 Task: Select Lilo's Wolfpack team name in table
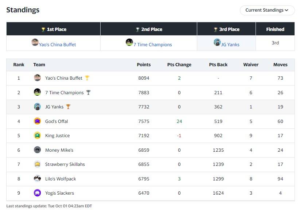pyautogui.click(x=61, y=179)
